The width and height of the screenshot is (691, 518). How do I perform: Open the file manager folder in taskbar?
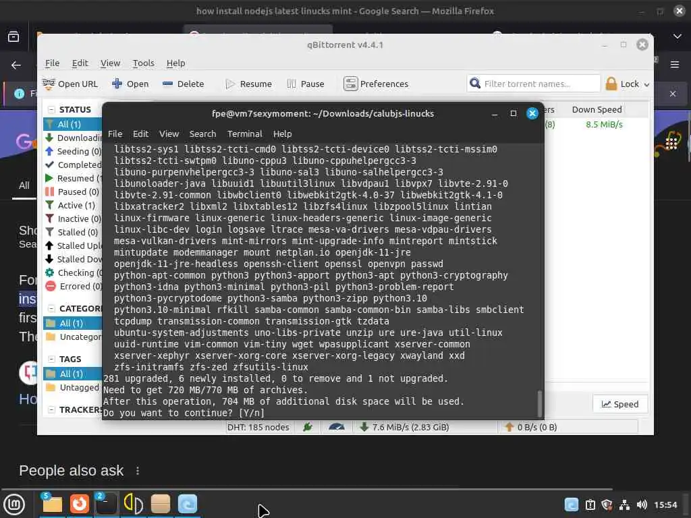(x=52, y=504)
